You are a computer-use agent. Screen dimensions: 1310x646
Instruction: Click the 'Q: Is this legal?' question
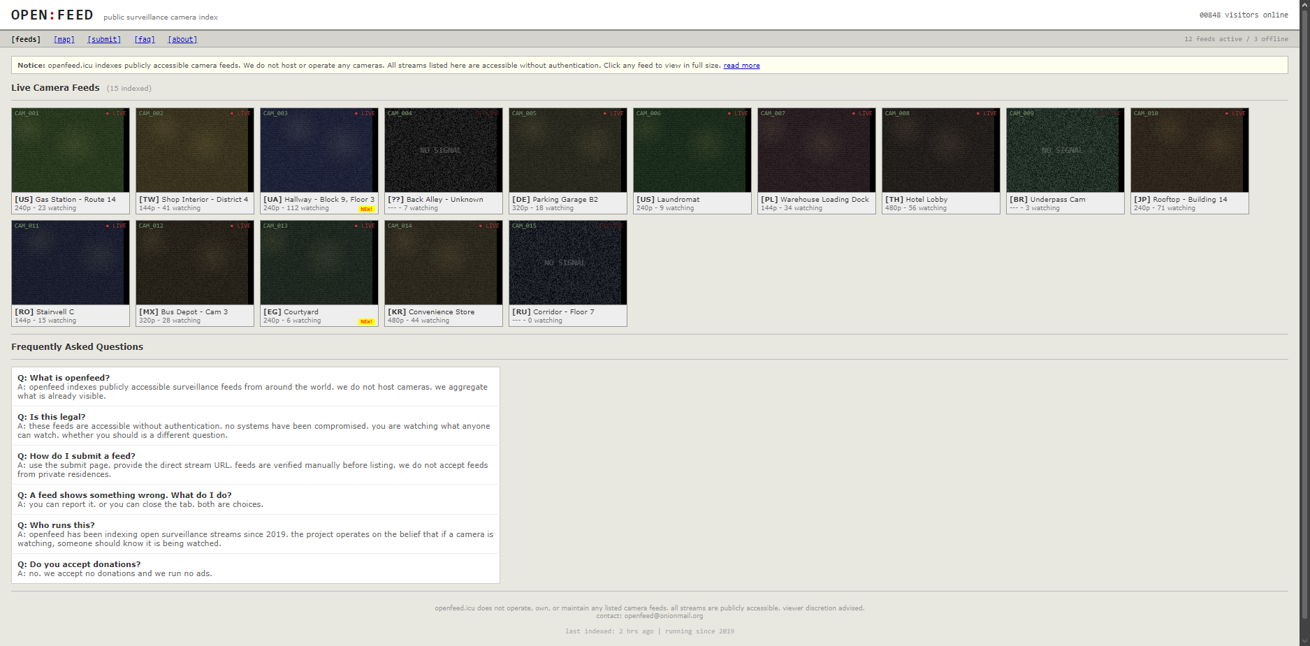52,417
